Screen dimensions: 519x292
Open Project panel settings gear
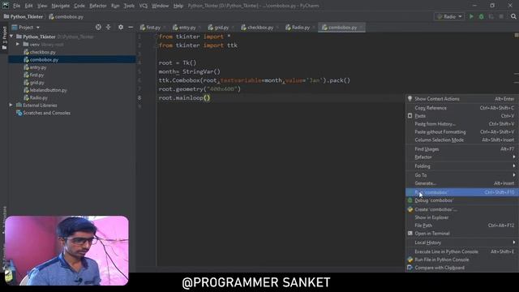121,27
